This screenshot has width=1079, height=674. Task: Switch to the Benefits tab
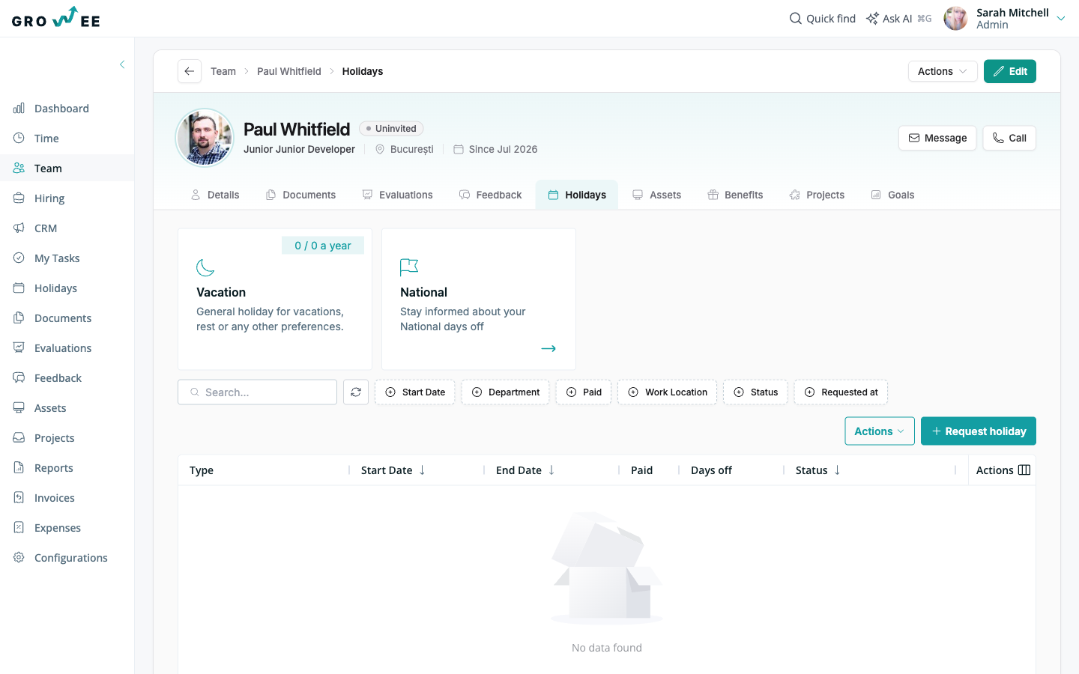click(x=735, y=195)
